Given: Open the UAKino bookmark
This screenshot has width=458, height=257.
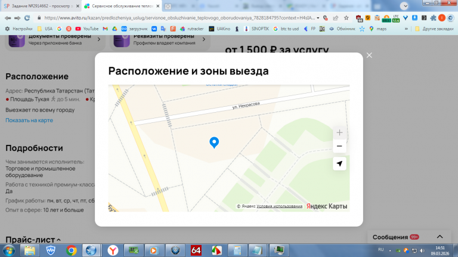Looking at the screenshot, I should (219, 29).
